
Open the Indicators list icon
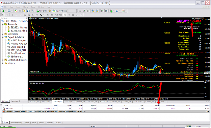click(111, 11)
